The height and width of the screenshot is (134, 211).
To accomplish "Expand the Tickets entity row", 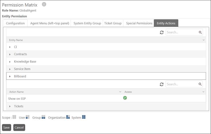I will pyautogui.click(x=10, y=106).
